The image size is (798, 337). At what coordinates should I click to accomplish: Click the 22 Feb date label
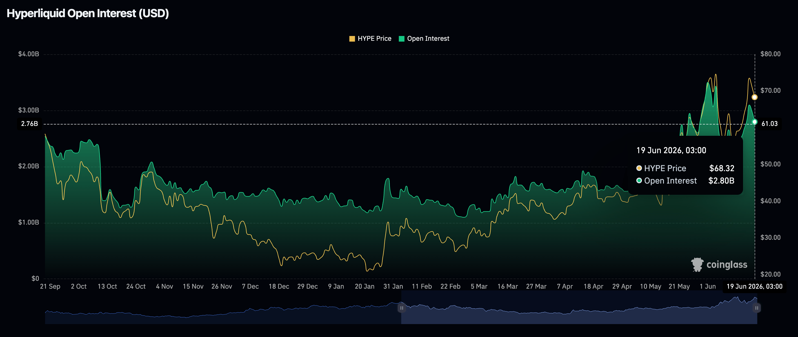click(450, 287)
